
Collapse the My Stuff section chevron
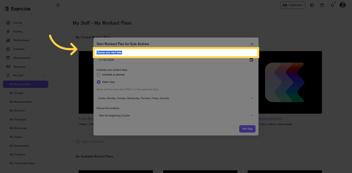pyautogui.click(x=44, y=75)
